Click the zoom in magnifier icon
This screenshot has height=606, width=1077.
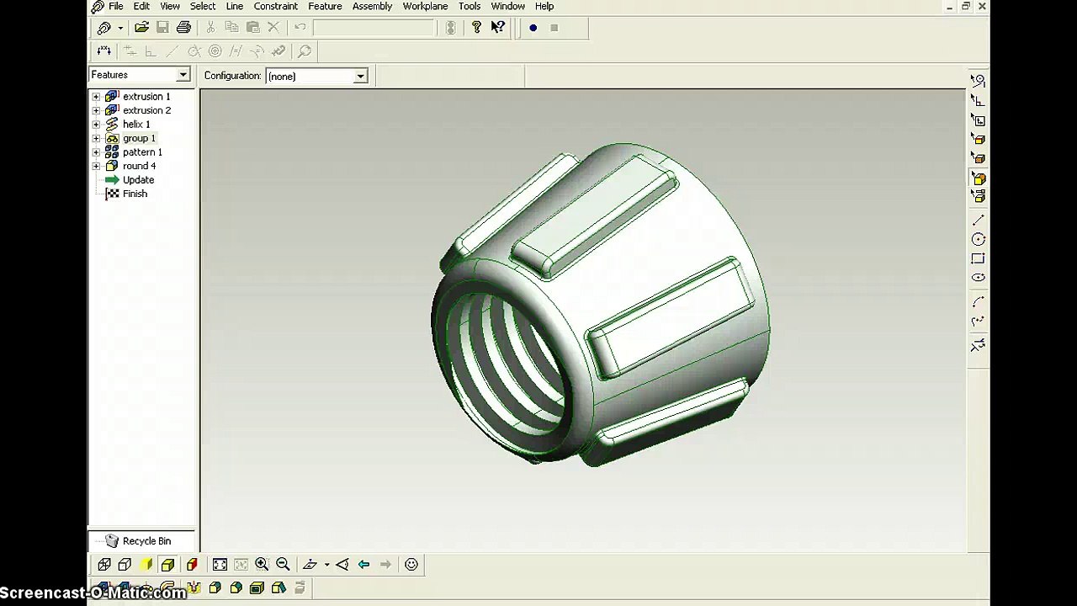pyautogui.click(x=262, y=565)
